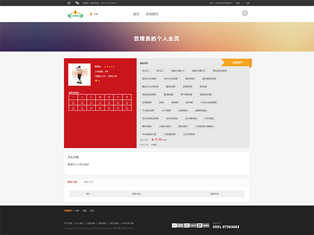
Task: Click the APP应用下载 footer link
Action: tap(127, 223)
